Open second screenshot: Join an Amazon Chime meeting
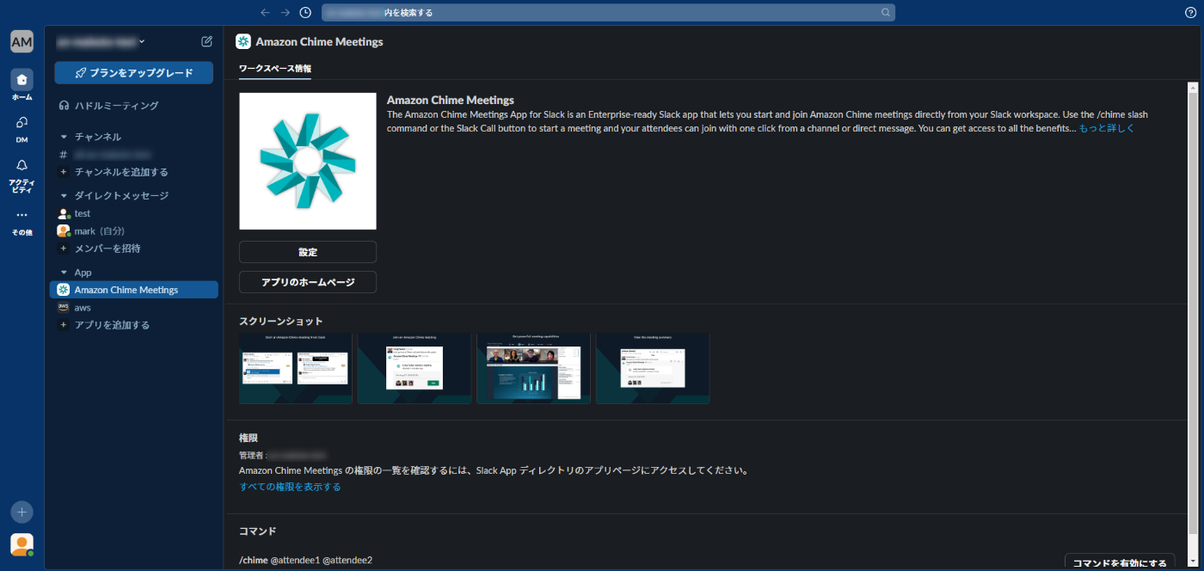Image resolution: width=1204 pixels, height=571 pixels. tap(415, 368)
